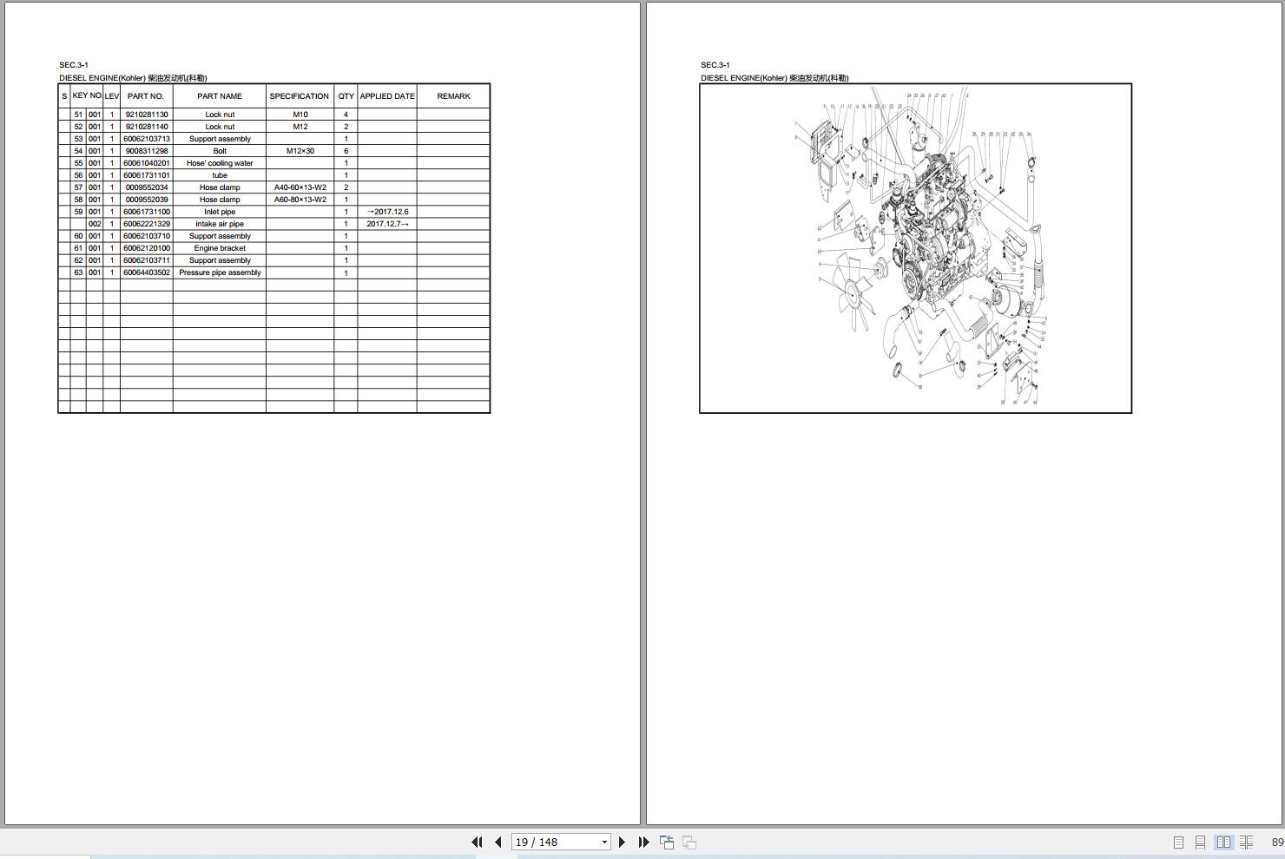The width and height of the screenshot is (1285, 859).
Task: Click the APPLIED DATE column header
Action: (387, 96)
